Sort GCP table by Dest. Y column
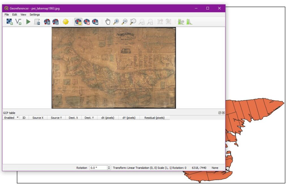 [89, 118]
